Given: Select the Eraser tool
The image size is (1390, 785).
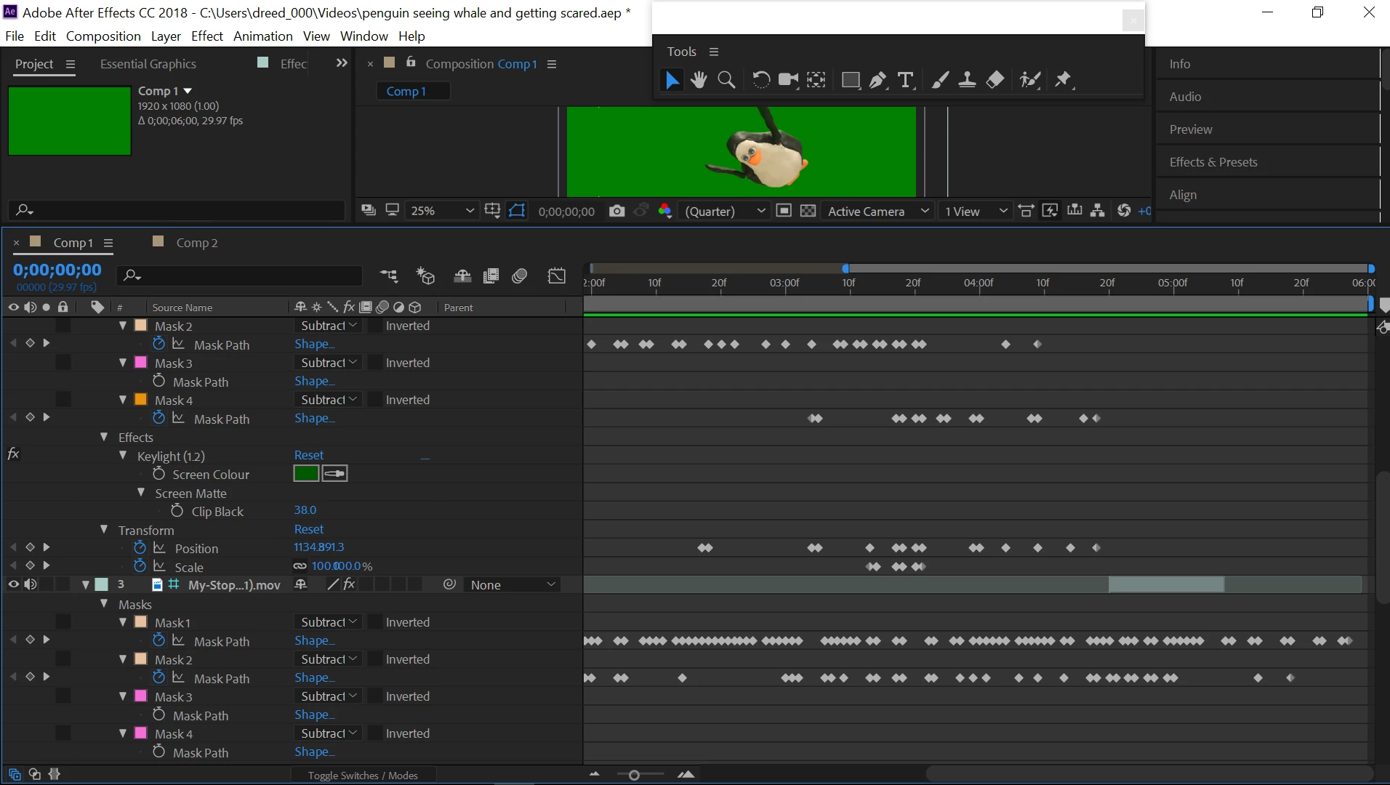Looking at the screenshot, I should click(x=995, y=80).
